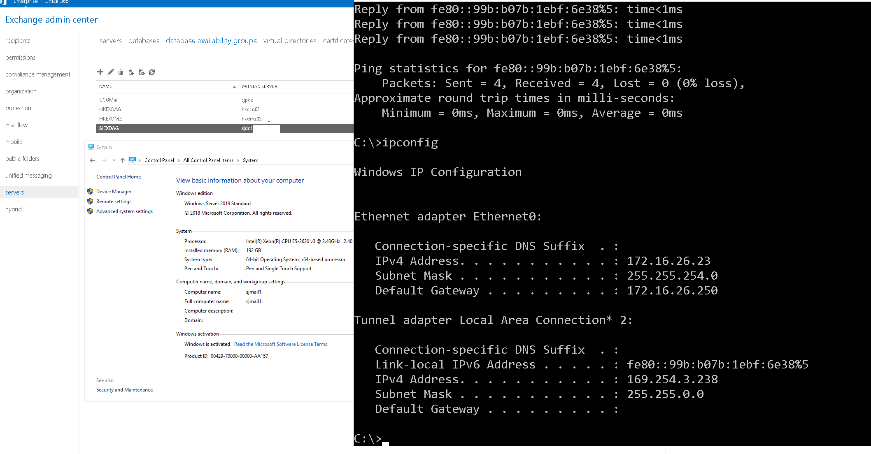Screen dimensions: 871x454
Task: Select database availability groups tab
Action: point(211,41)
